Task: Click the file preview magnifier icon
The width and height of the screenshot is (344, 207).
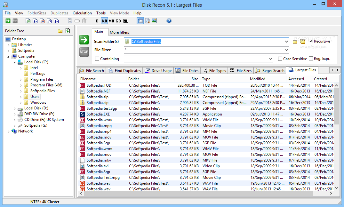Action: tap(148, 21)
